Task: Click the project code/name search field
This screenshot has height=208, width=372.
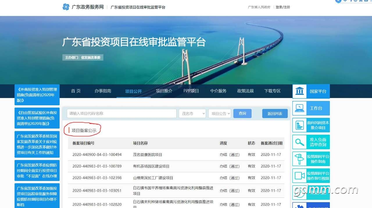Action: 121,113
